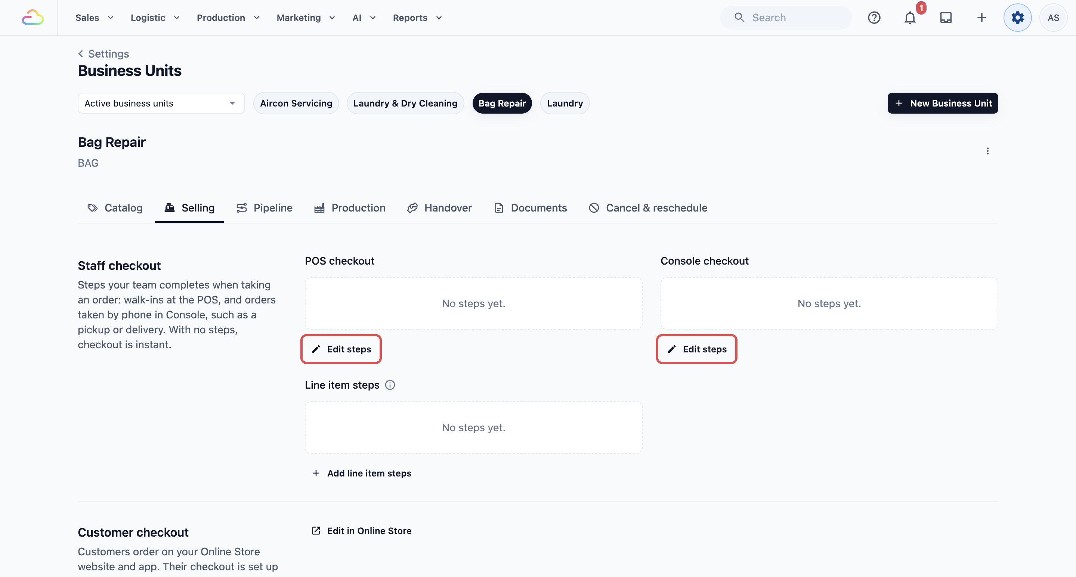Click Edit steps under POS checkout

(x=341, y=349)
